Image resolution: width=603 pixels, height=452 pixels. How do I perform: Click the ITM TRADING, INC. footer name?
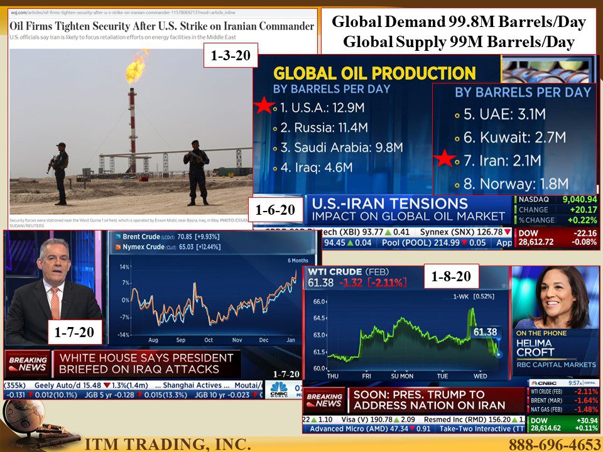point(168,444)
